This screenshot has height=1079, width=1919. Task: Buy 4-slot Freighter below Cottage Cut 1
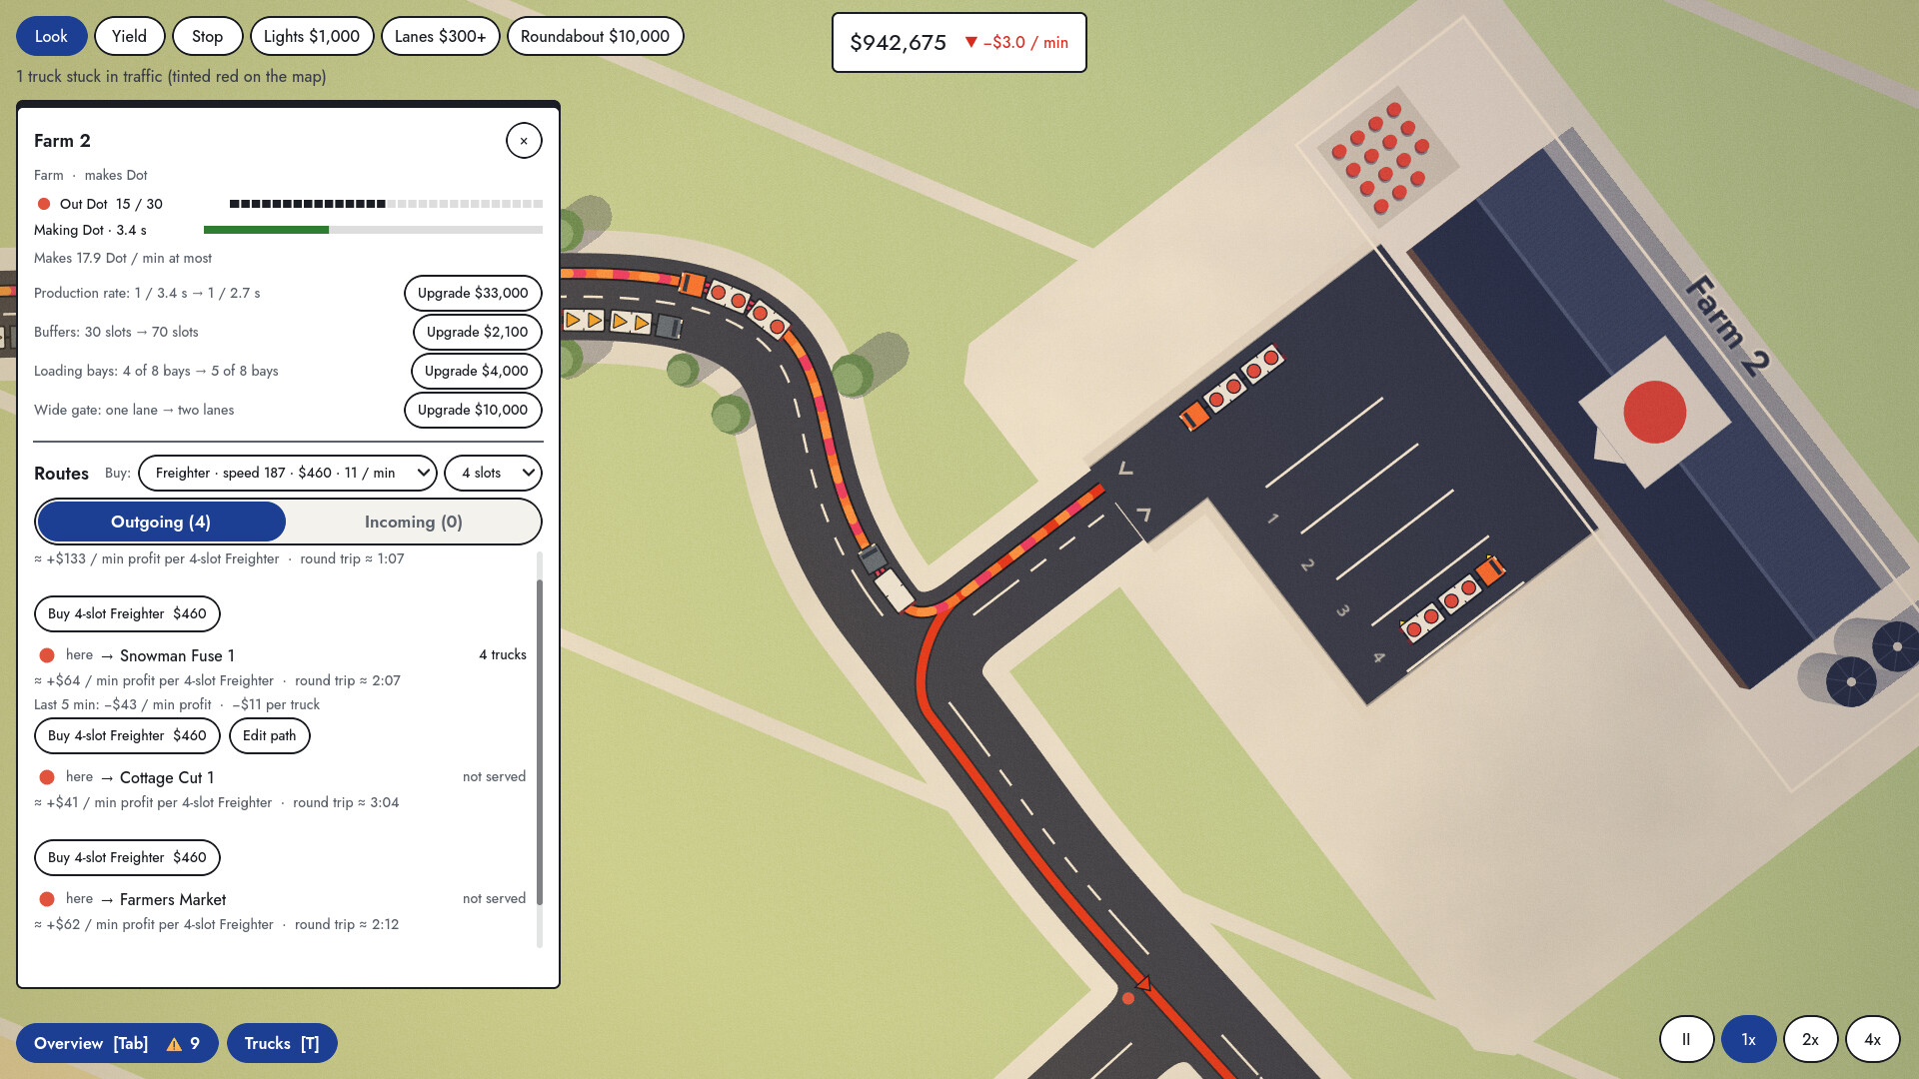pyautogui.click(x=127, y=857)
